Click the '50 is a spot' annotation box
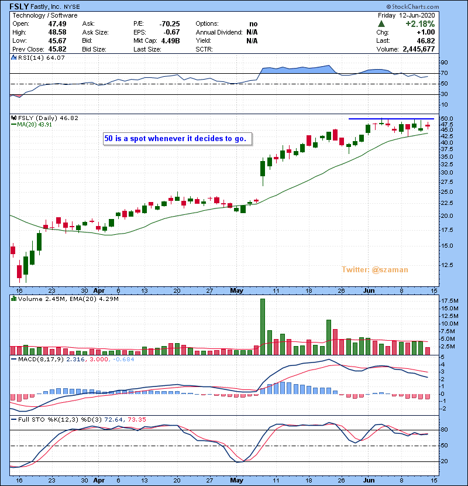The height and width of the screenshot is (486, 468). tap(177, 139)
